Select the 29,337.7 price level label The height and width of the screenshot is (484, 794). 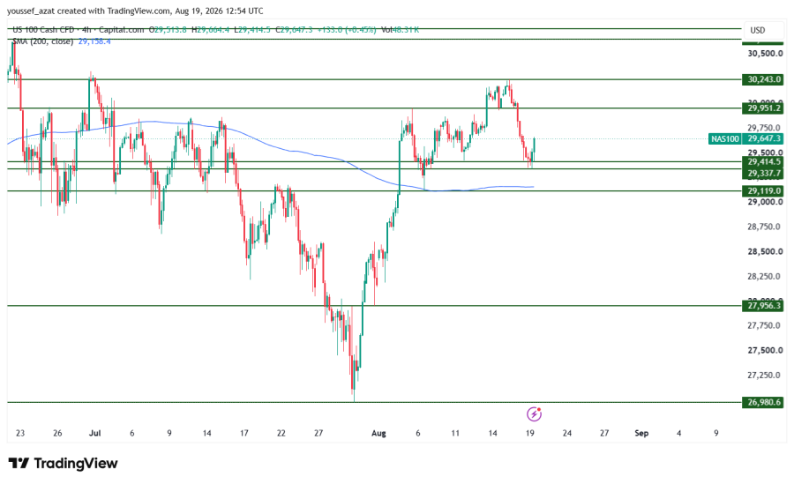pos(763,173)
